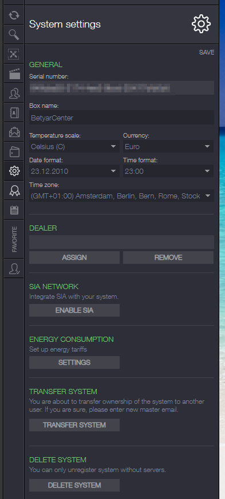Open the magnifier search icon

[x=14, y=34]
